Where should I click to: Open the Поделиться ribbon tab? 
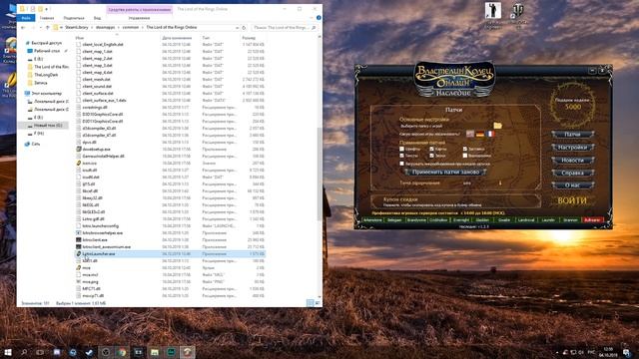(74, 18)
